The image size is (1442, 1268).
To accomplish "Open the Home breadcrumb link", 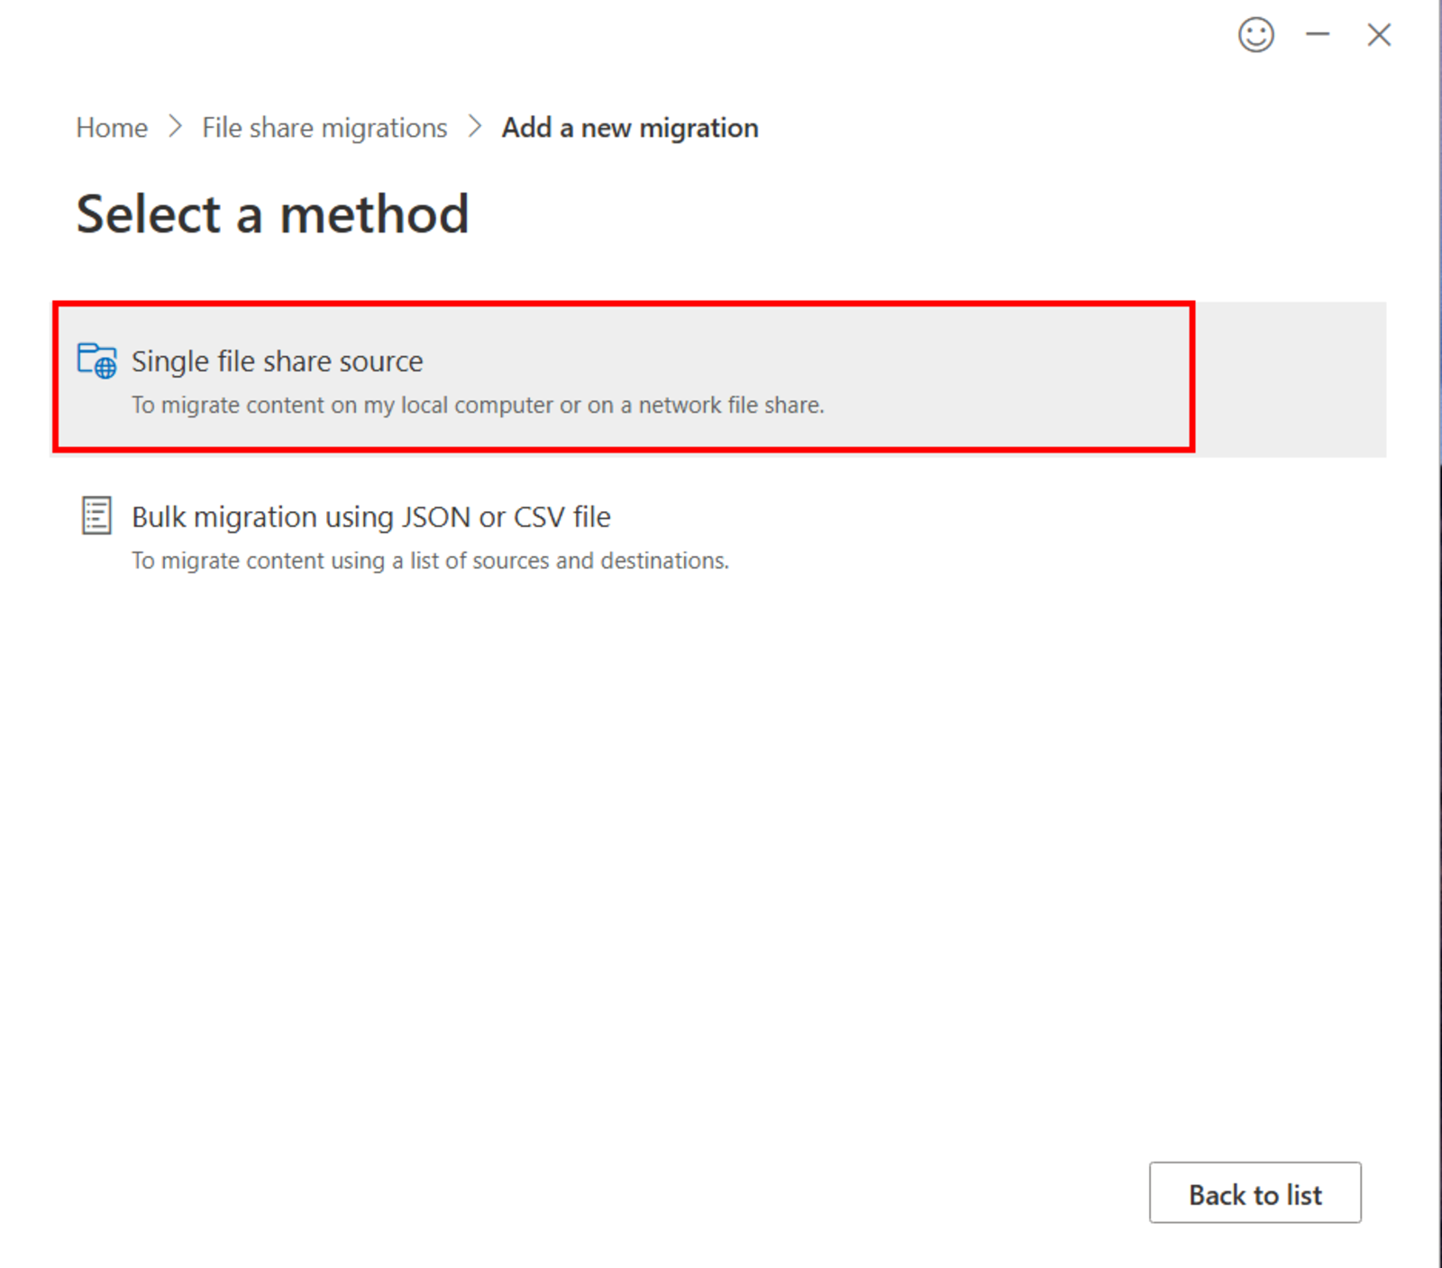I will point(111,127).
